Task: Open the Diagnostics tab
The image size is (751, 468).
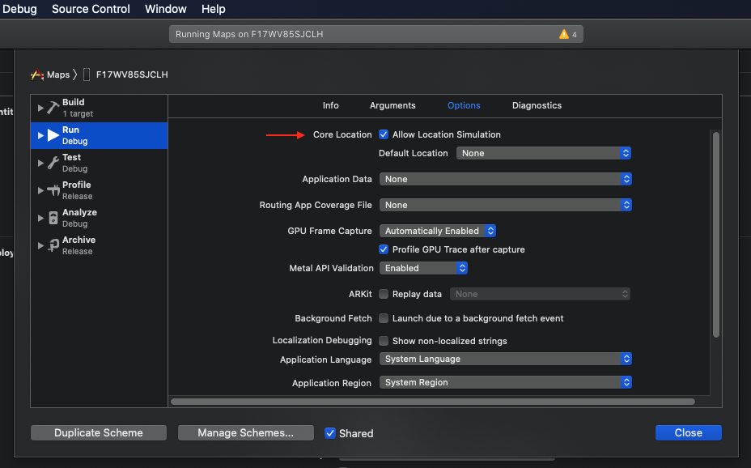Action: click(x=537, y=105)
